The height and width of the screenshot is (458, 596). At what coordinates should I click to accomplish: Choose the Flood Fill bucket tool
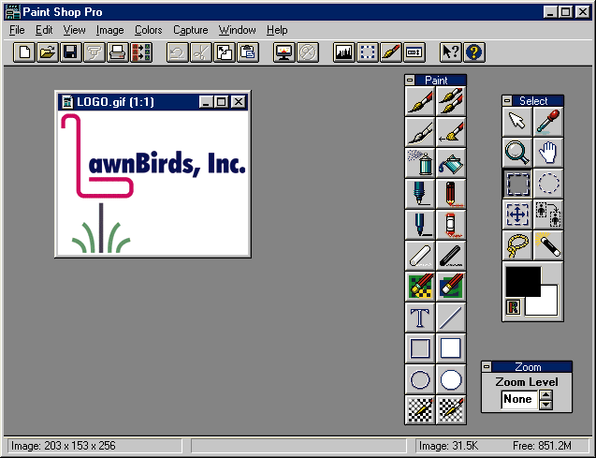451,163
